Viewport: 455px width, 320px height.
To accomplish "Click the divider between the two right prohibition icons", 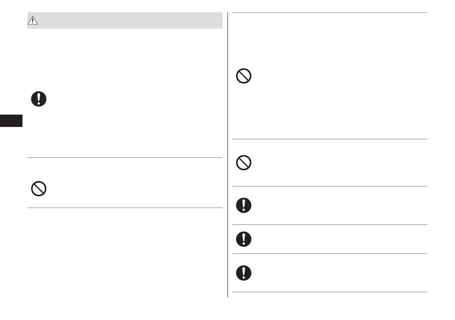I will click(329, 139).
